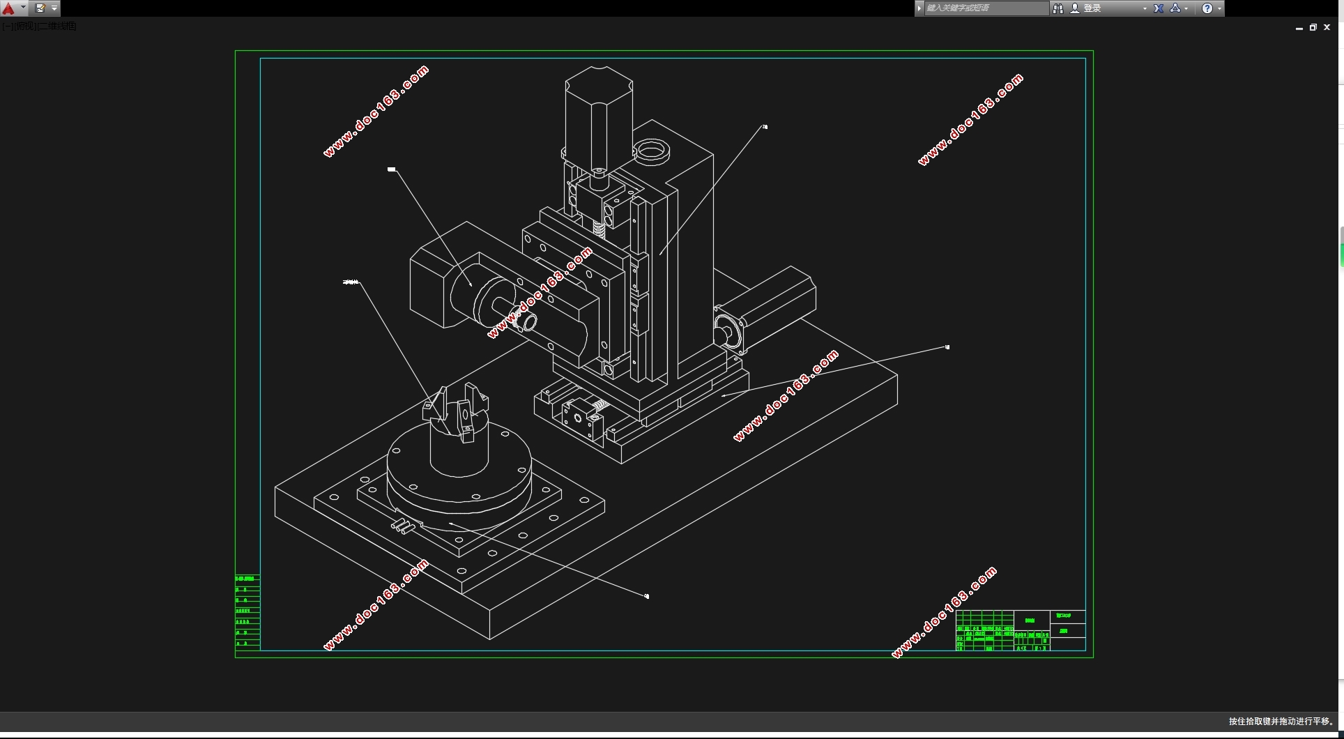
Task: Click the green marker on right scrollbar
Action: coord(1341,254)
